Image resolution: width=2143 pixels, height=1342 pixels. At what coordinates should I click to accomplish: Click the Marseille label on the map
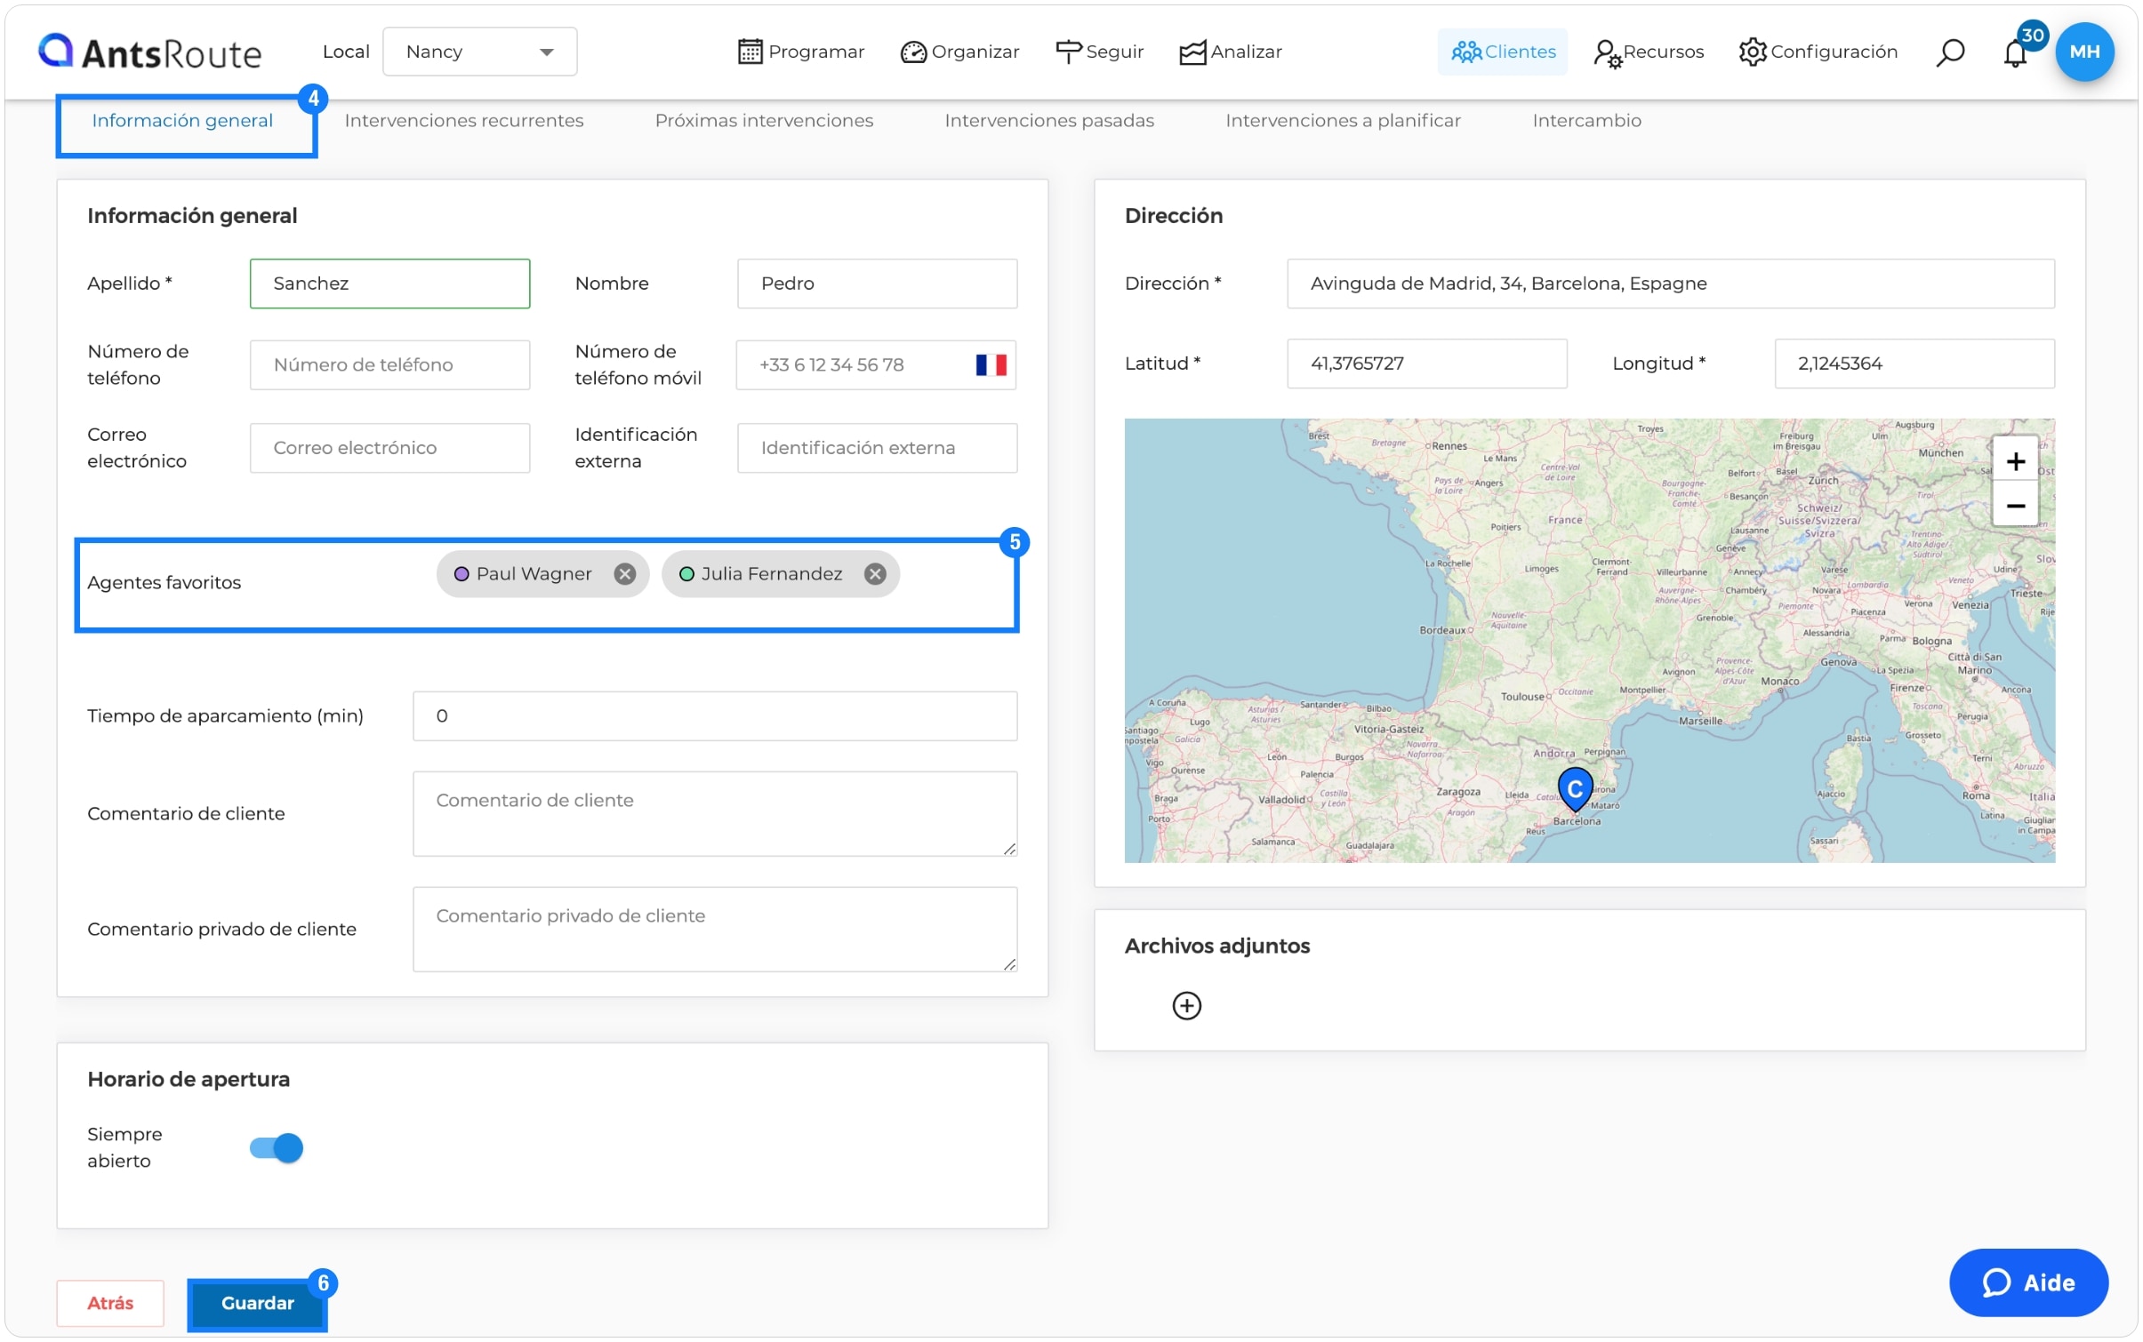[1700, 721]
